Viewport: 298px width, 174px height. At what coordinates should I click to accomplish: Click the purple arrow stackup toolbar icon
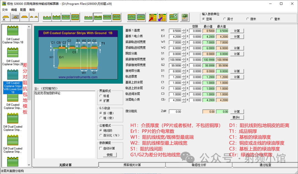[x=162, y=17]
